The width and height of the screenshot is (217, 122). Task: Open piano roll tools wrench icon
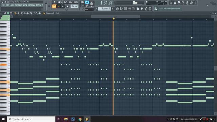point(5,13)
